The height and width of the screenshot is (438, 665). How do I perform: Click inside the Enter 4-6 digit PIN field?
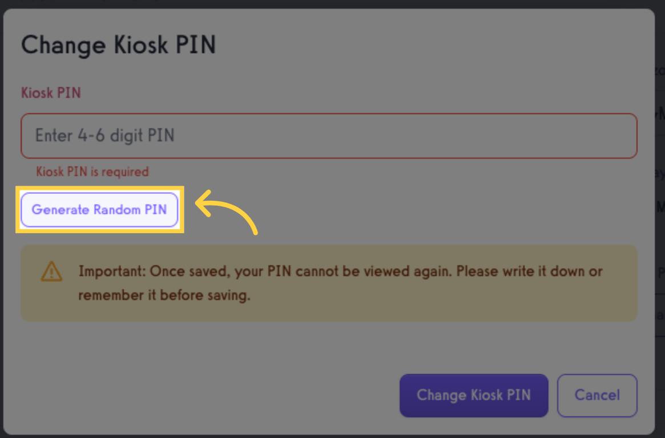[329, 136]
